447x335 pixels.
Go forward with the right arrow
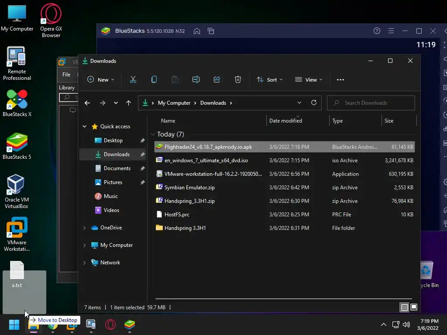(x=103, y=103)
